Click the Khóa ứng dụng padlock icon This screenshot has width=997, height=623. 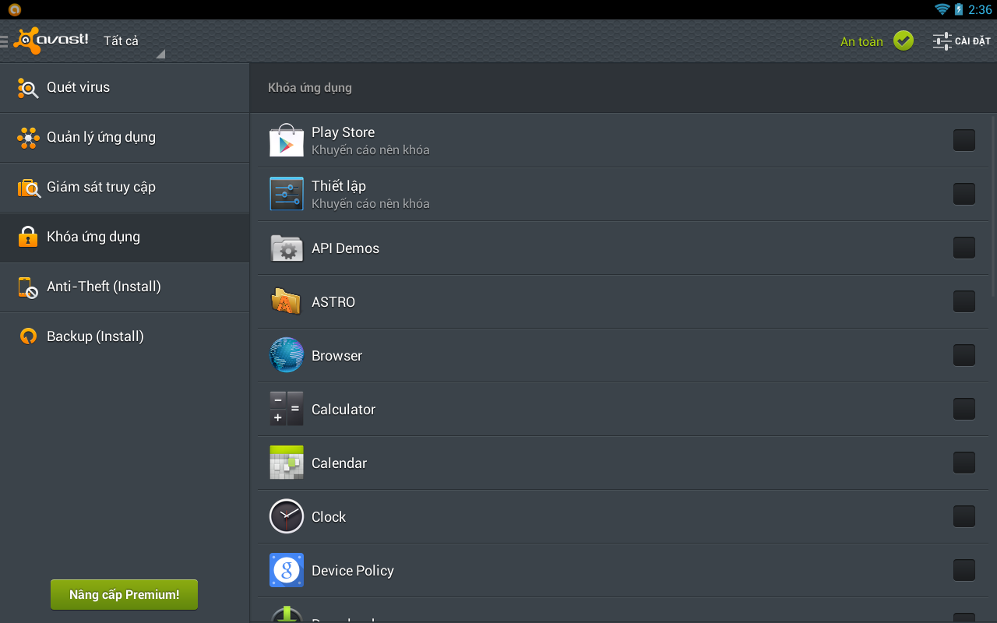click(28, 237)
